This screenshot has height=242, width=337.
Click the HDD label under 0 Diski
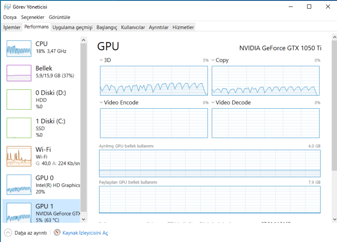(x=41, y=100)
